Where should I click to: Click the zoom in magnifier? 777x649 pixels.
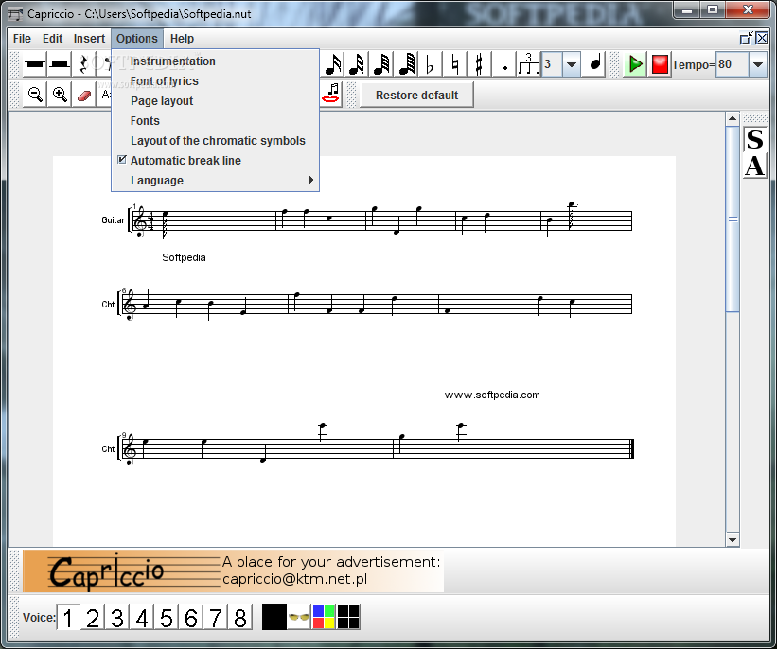pyautogui.click(x=60, y=95)
